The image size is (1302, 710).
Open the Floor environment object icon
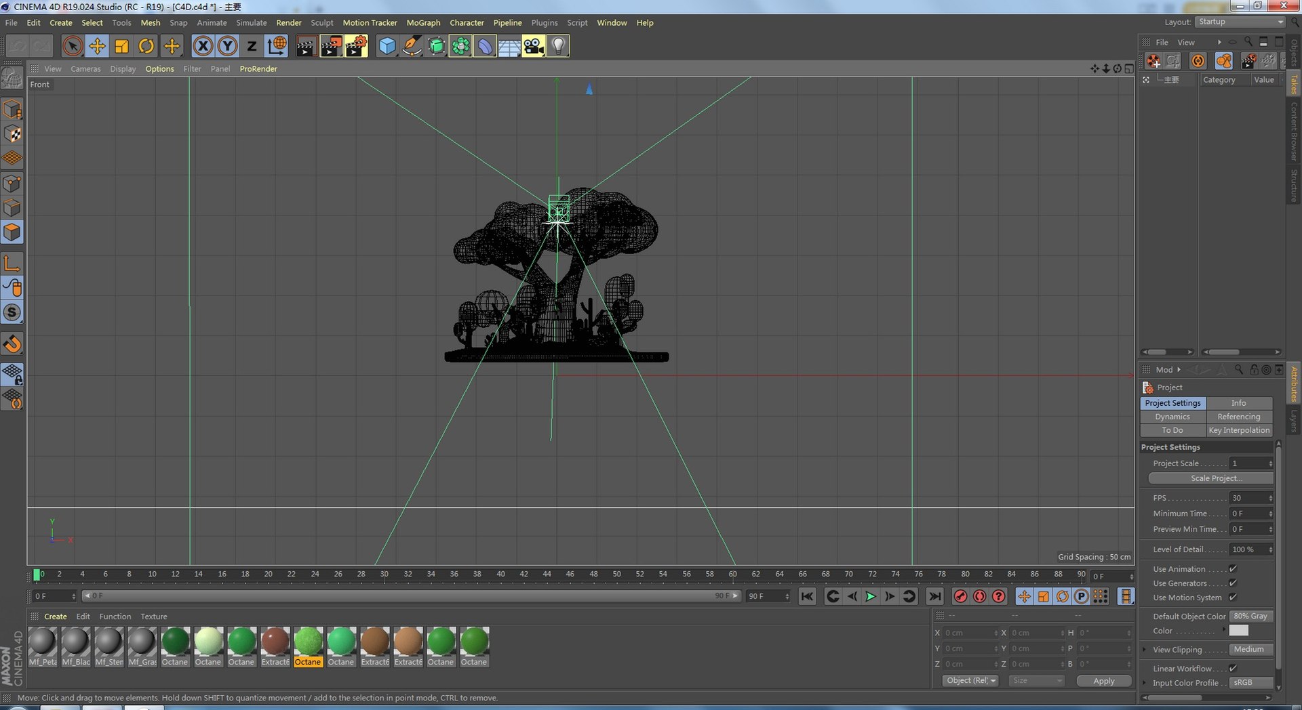tap(509, 46)
